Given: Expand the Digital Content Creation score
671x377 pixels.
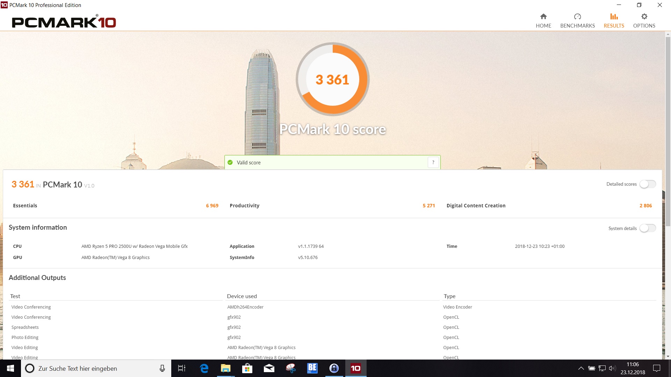Looking at the screenshot, I should coord(476,206).
